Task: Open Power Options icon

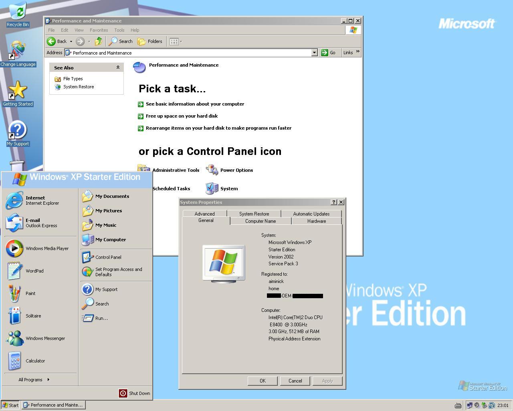Action: pyautogui.click(x=229, y=170)
